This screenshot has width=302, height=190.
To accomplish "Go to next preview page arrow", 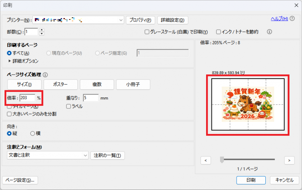I will 289,160.
